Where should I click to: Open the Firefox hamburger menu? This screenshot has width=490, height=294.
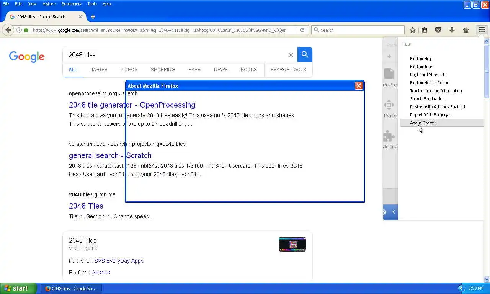[482, 30]
